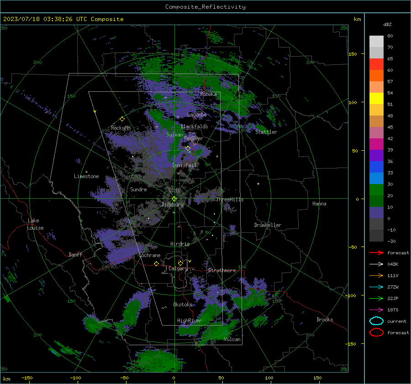Click the Ponoka town label

point(208,94)
